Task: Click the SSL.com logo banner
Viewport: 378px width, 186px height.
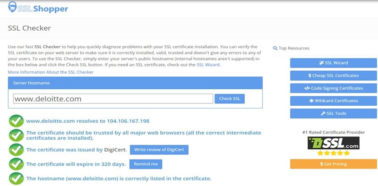Action: click(334, 143)
